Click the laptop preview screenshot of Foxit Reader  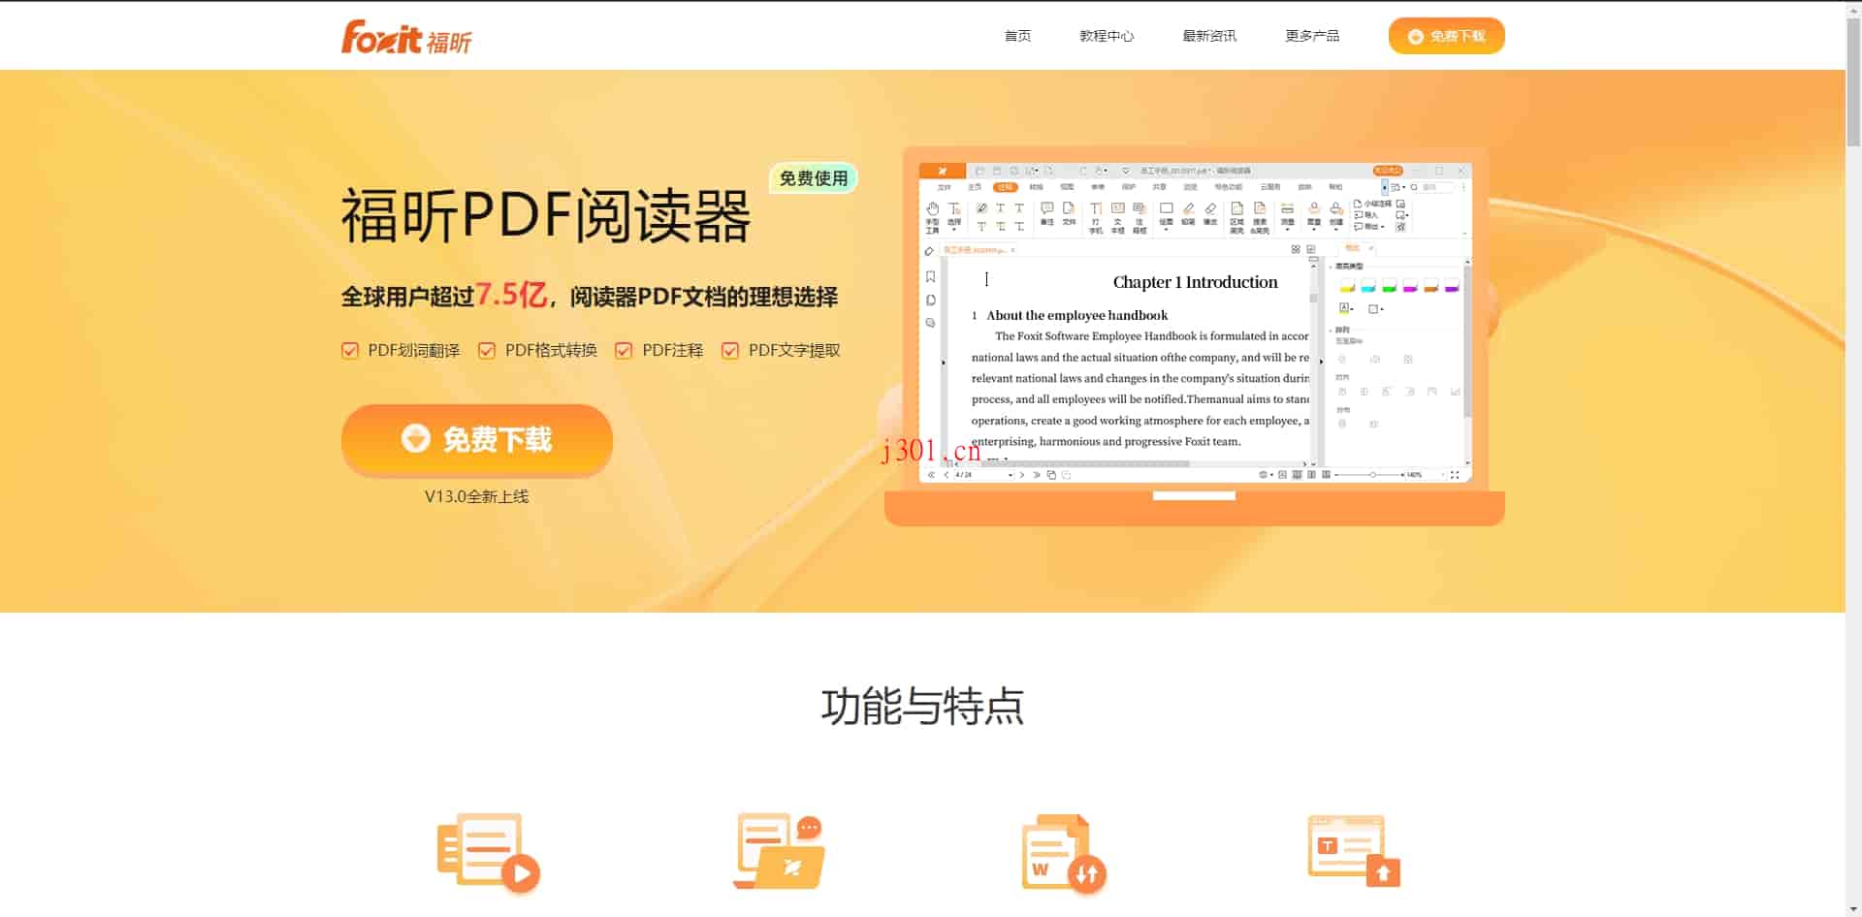(x=1195, y=322)
